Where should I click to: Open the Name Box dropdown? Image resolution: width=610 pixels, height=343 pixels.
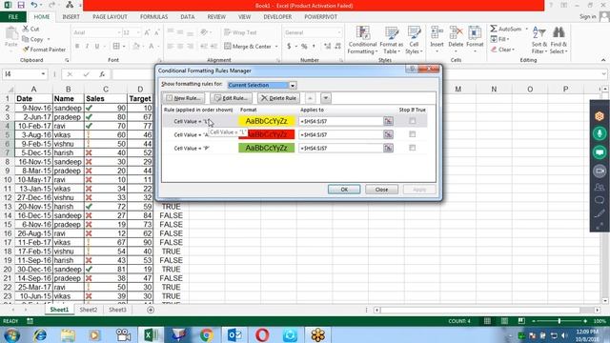43,74
